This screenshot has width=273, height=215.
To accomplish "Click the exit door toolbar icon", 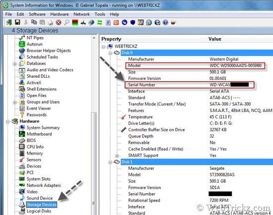I will tap(9, 22).
